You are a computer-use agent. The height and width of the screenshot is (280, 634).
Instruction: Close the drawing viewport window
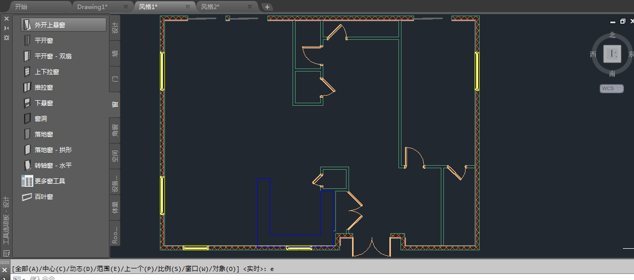(x=631, y=22)
